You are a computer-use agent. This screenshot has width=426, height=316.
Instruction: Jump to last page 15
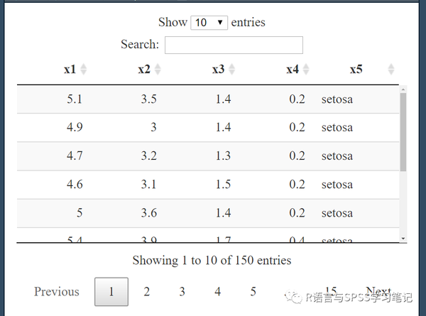coord(331,291)
